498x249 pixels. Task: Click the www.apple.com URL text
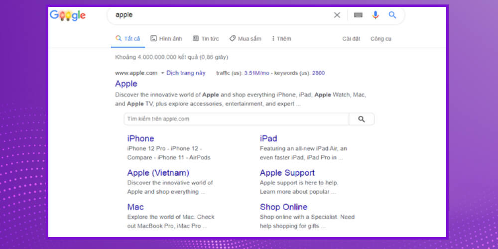pyautogui.click(x=136, y=73)
